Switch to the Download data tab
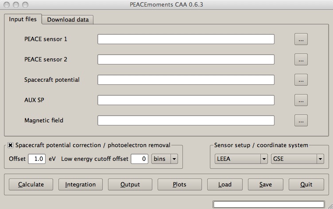This screenshot has height=209, width=333. point(68,19)
